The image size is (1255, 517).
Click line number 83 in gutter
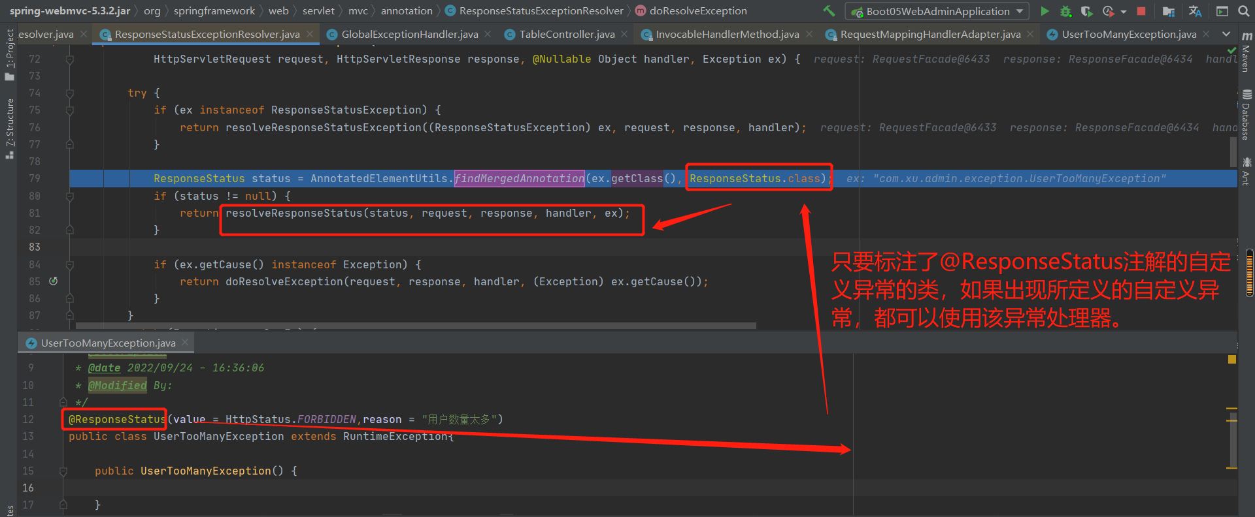point(34,247)
